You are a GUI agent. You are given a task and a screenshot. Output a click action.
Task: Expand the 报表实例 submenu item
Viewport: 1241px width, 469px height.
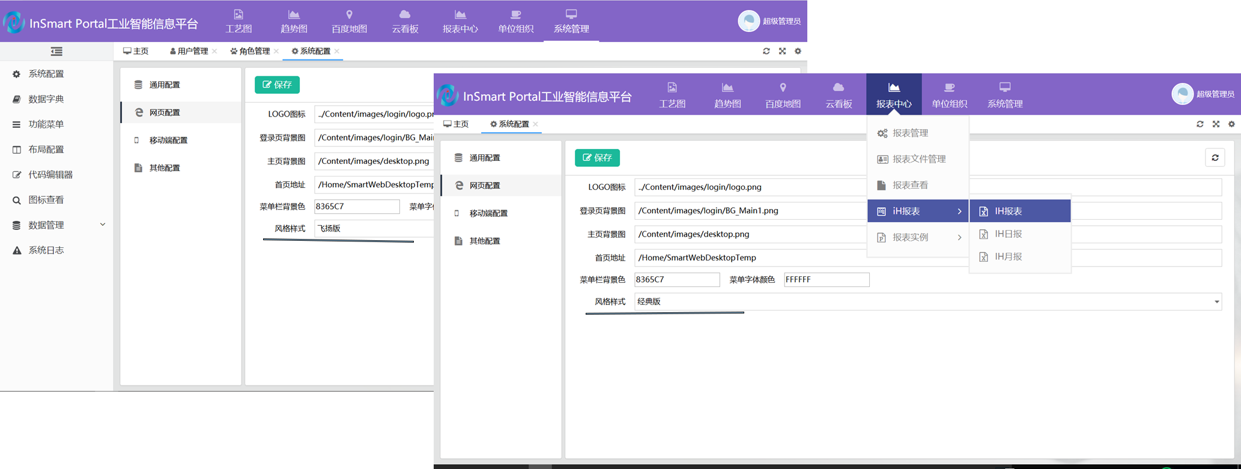tap(918, 237)
